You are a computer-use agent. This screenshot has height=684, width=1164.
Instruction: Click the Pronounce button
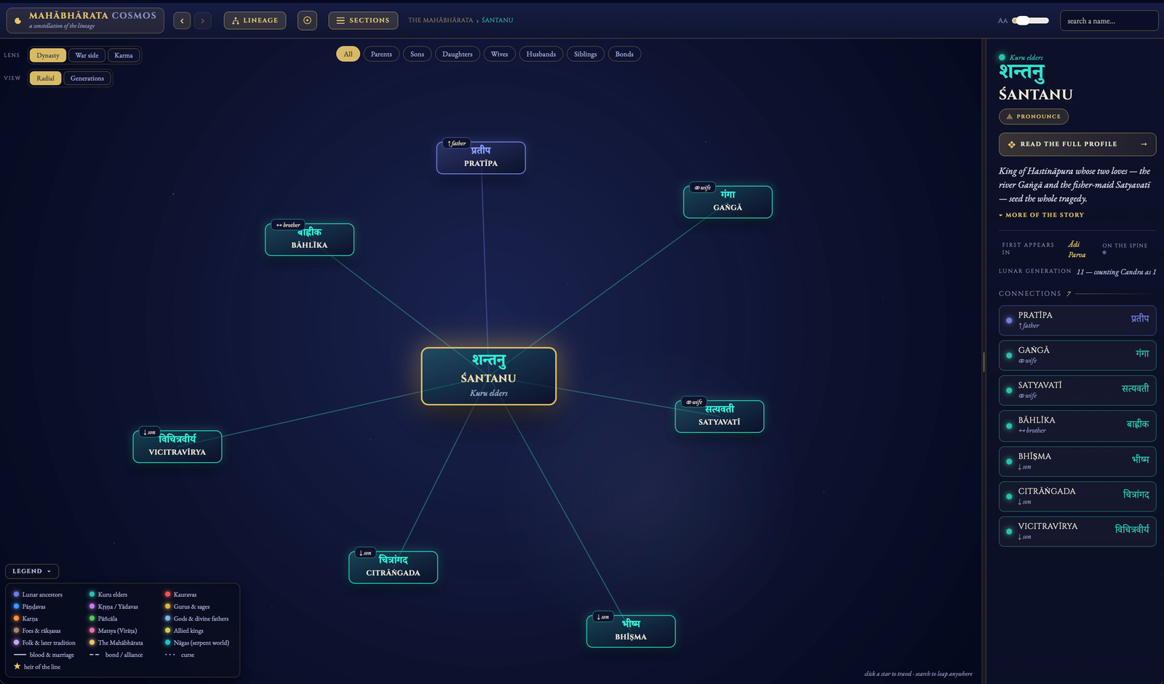1033,116
